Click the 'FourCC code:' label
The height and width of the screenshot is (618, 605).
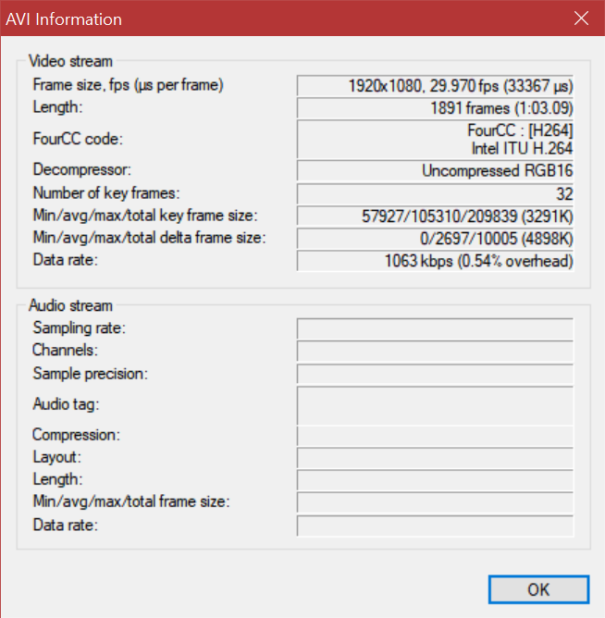(x=78, y=139)
